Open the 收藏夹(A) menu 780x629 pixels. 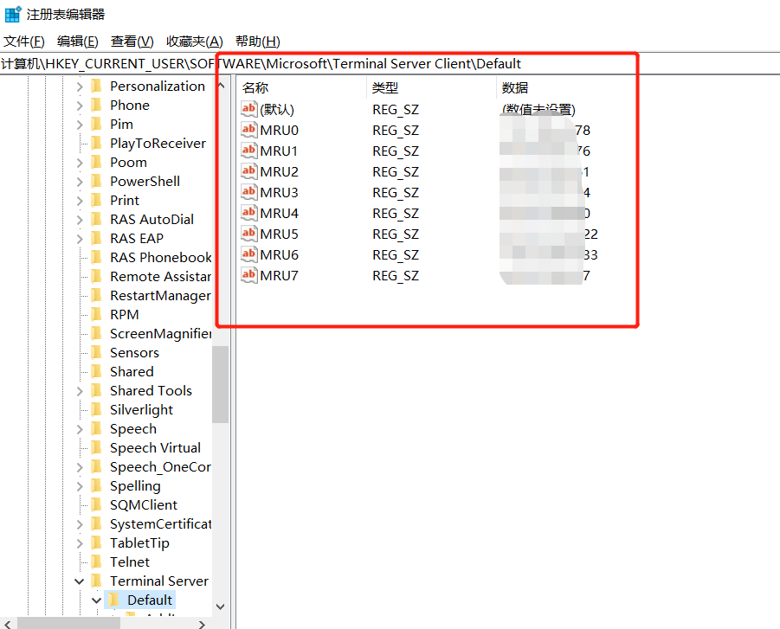195,42
